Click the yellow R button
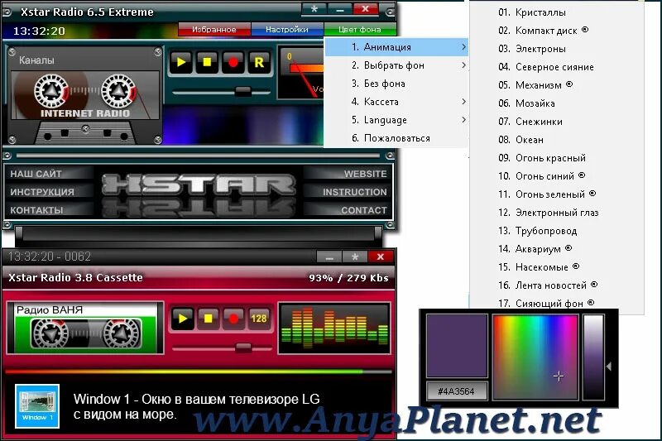662x441 pixels. coord(259,62)
